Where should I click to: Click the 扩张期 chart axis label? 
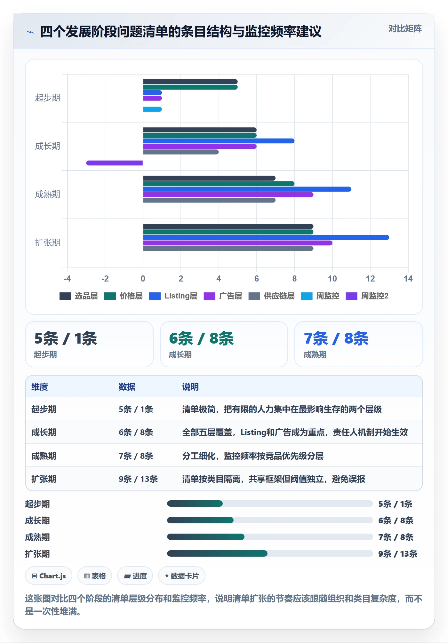[x=48, y=242]
